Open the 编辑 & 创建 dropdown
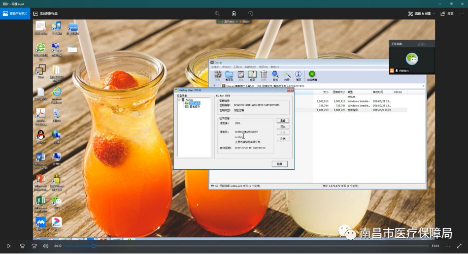468x254 pixels. pyautogui.click(x=421, y=13)
